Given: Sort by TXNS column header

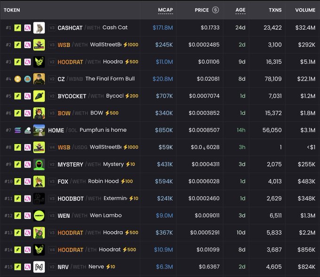Looking at the screenshot, I should (x=275, y=10).
